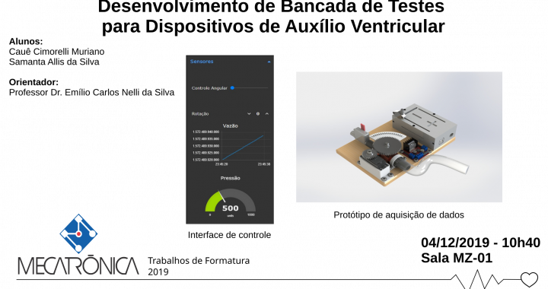
Task: Click the Rotação value field
Action: (258, 114)
